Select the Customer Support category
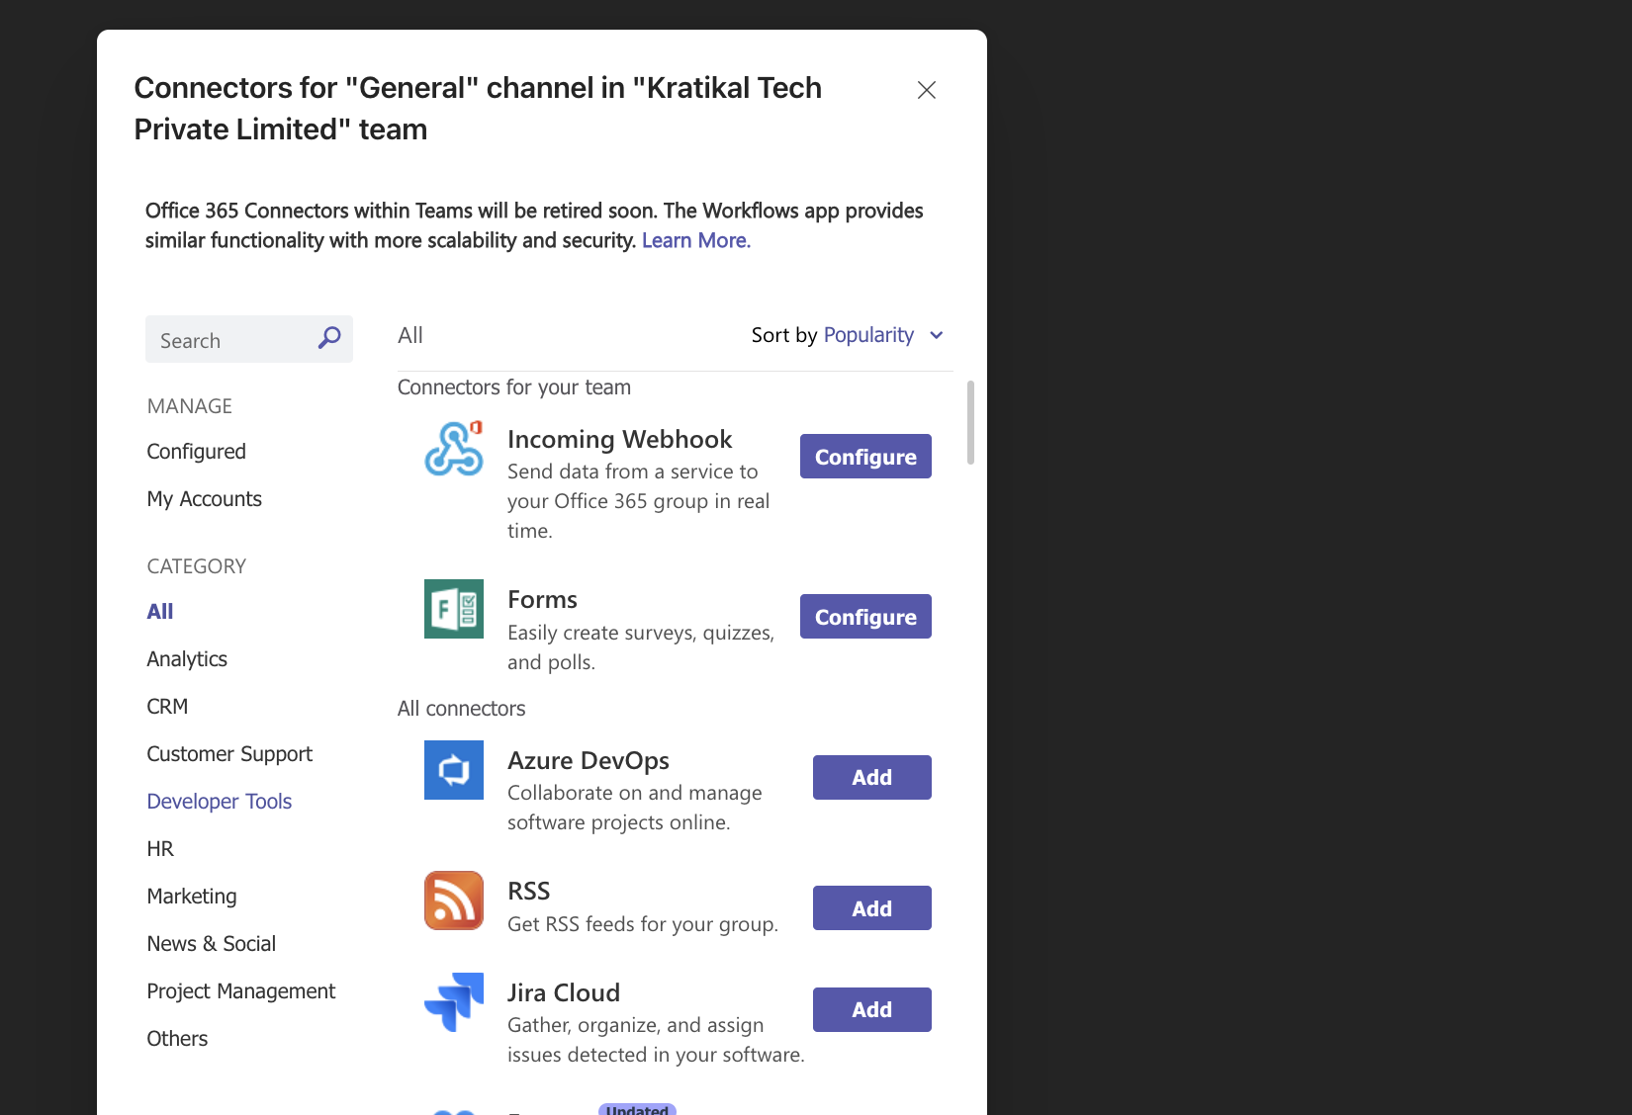This screenshot has width=1632, height=1115. (x=229, y=754)
